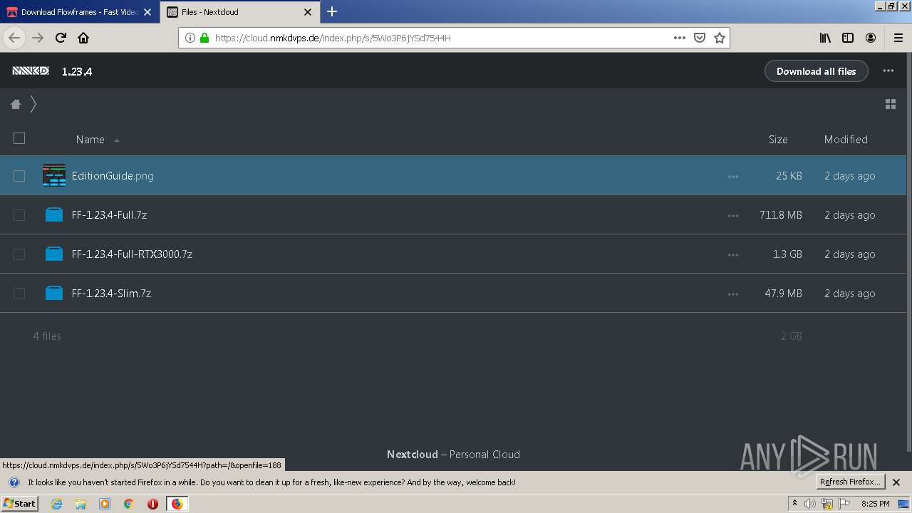
Task: Open actions menu for EditionGuide.png
Action: tap(733, 176)
